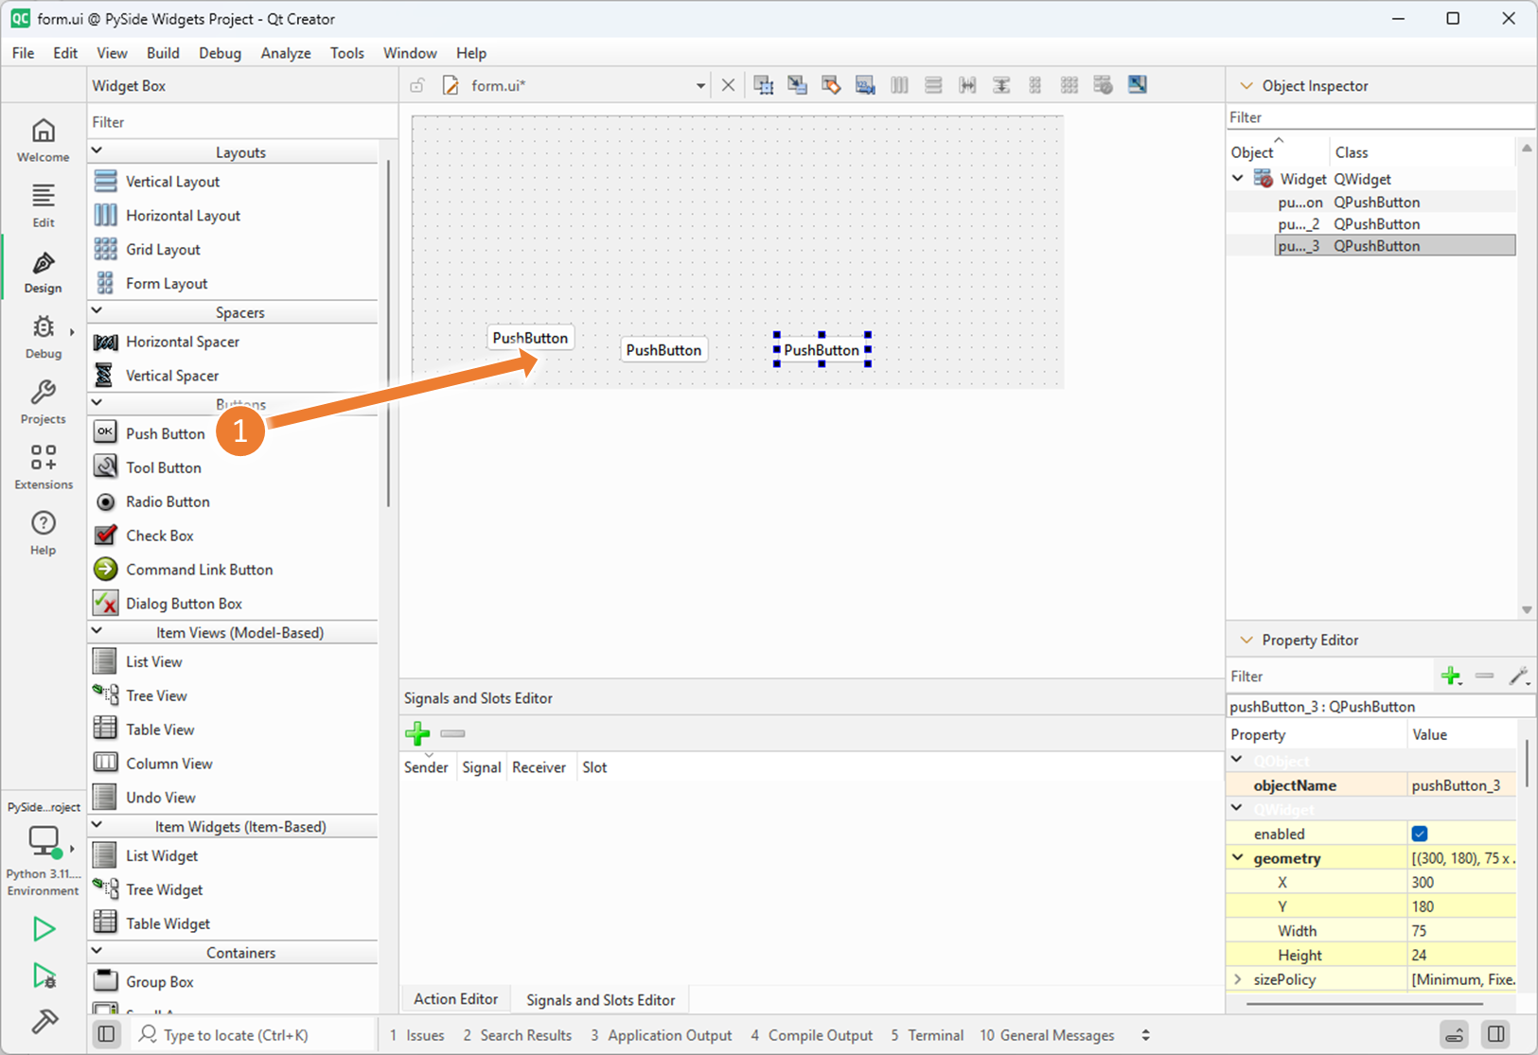Open the form.ui document dropdown
The height and width of the screenshot is (1055, 1538).
700,86
